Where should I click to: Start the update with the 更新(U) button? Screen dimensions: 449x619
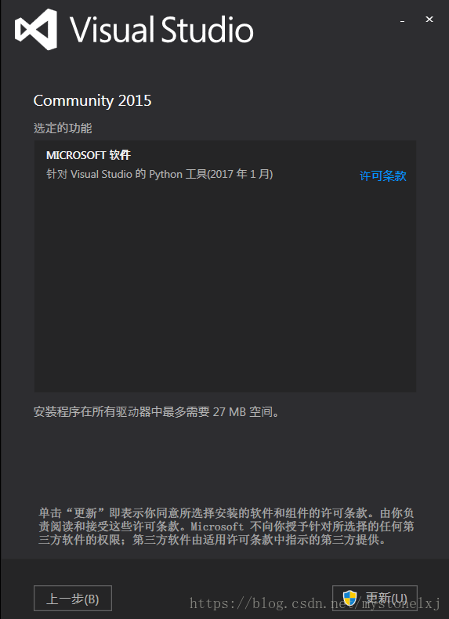pos(375,598)
